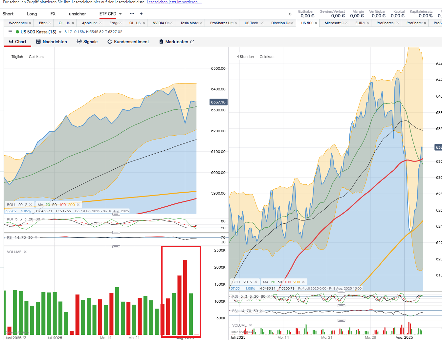The image size is (442, 340).
Task: Grab resize handle between KDJ and RSI panes
Action: point(116,232)
